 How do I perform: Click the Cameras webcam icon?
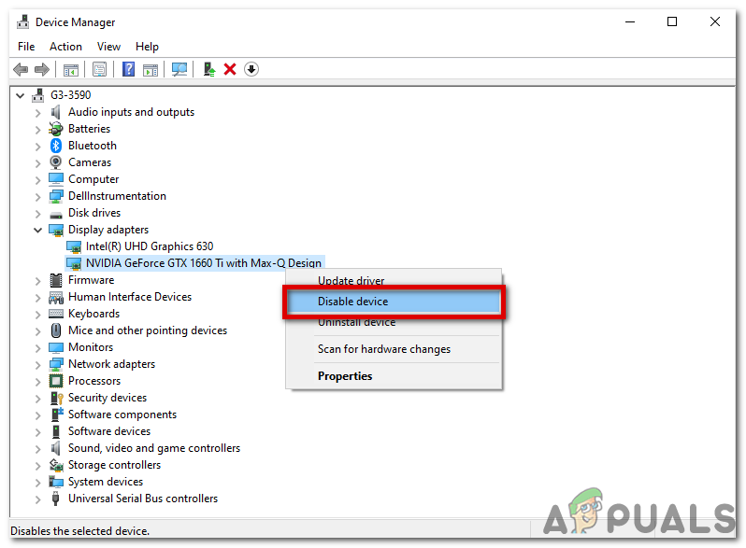tap(56, 162)
